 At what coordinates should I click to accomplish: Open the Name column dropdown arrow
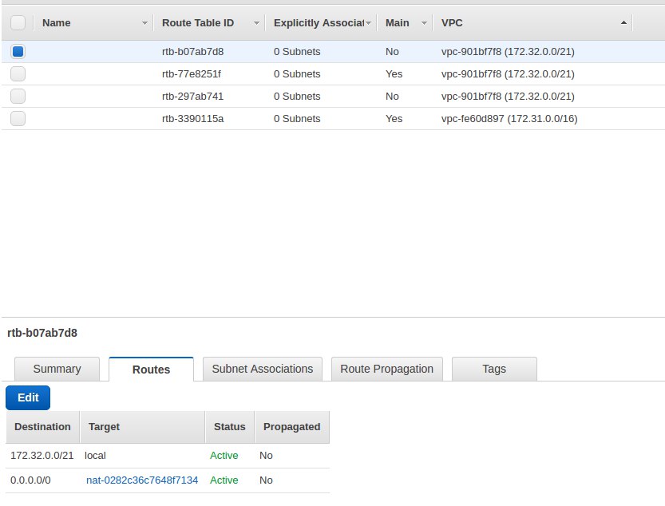(144, 23)
